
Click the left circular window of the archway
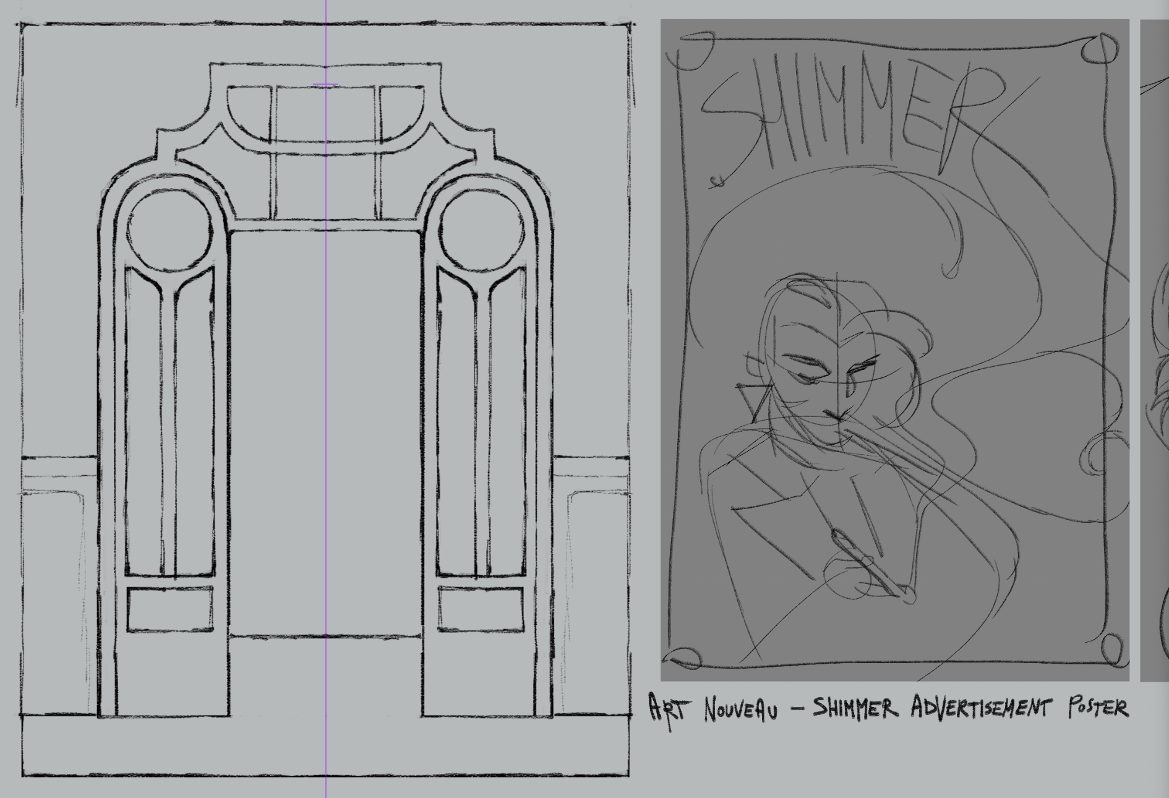pos(169,230)
